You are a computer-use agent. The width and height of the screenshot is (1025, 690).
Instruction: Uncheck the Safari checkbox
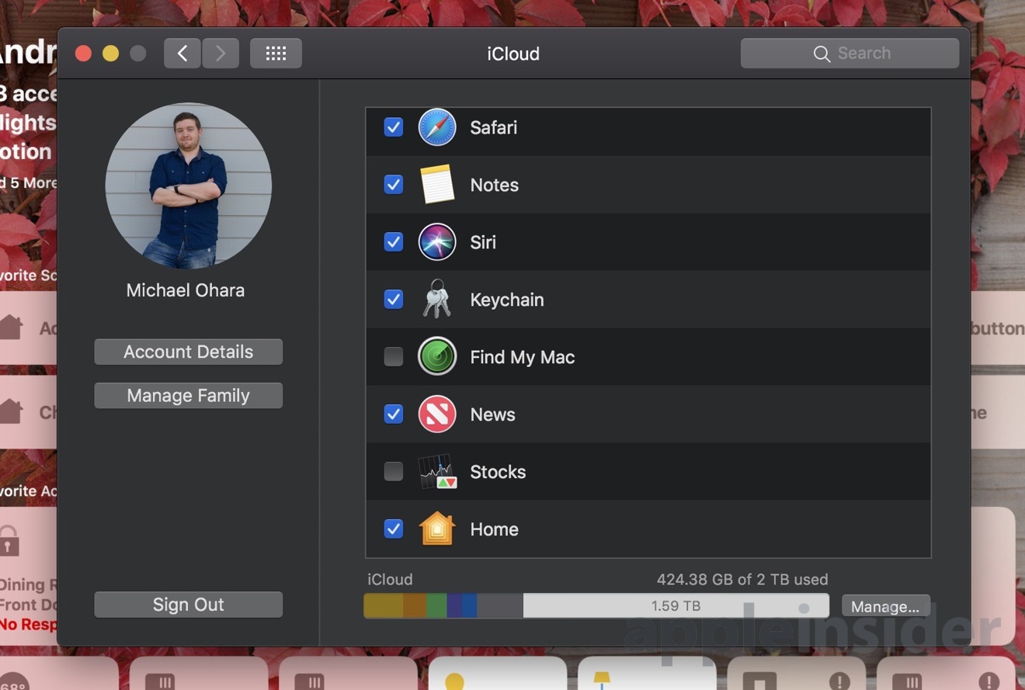[x=394, y=127]
